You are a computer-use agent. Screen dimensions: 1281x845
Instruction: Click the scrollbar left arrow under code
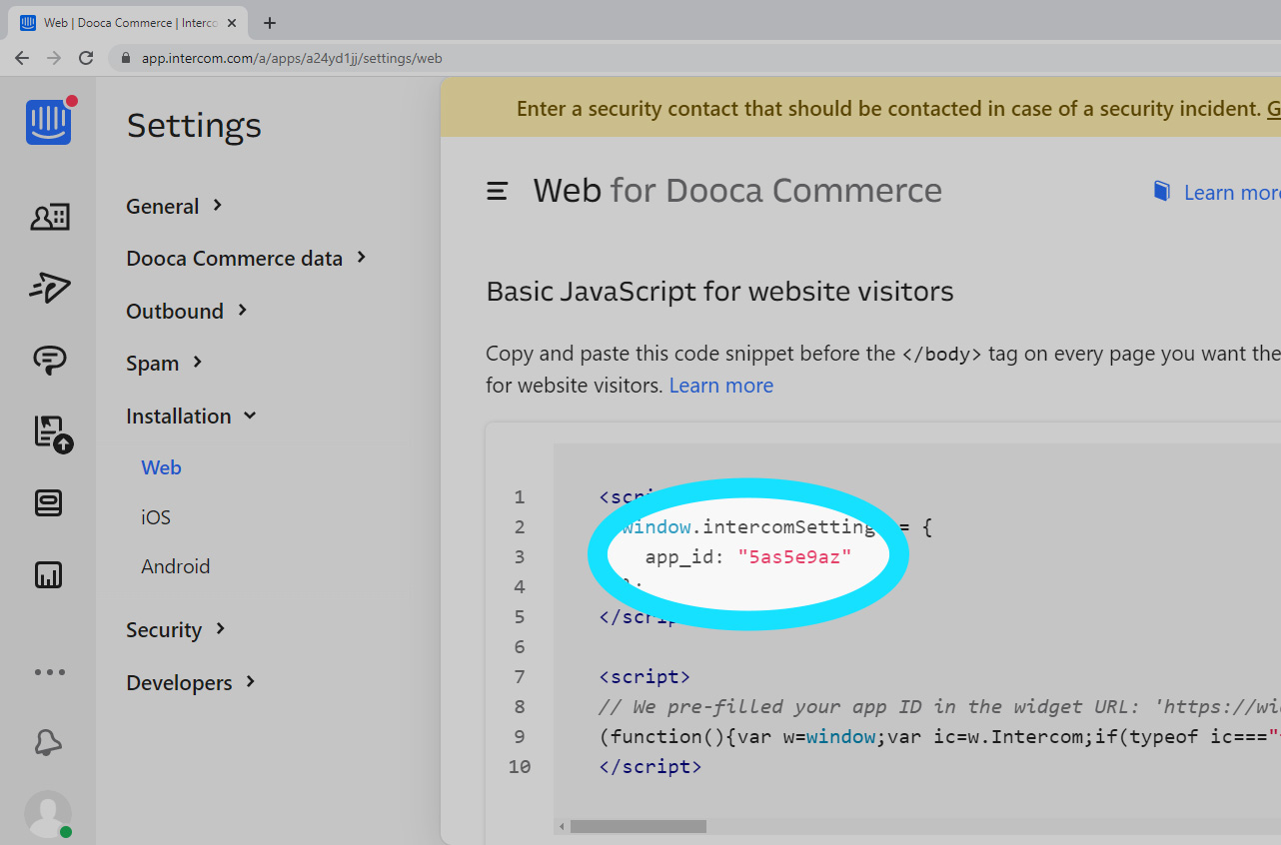pyautogui.click(x=562, y=826)
